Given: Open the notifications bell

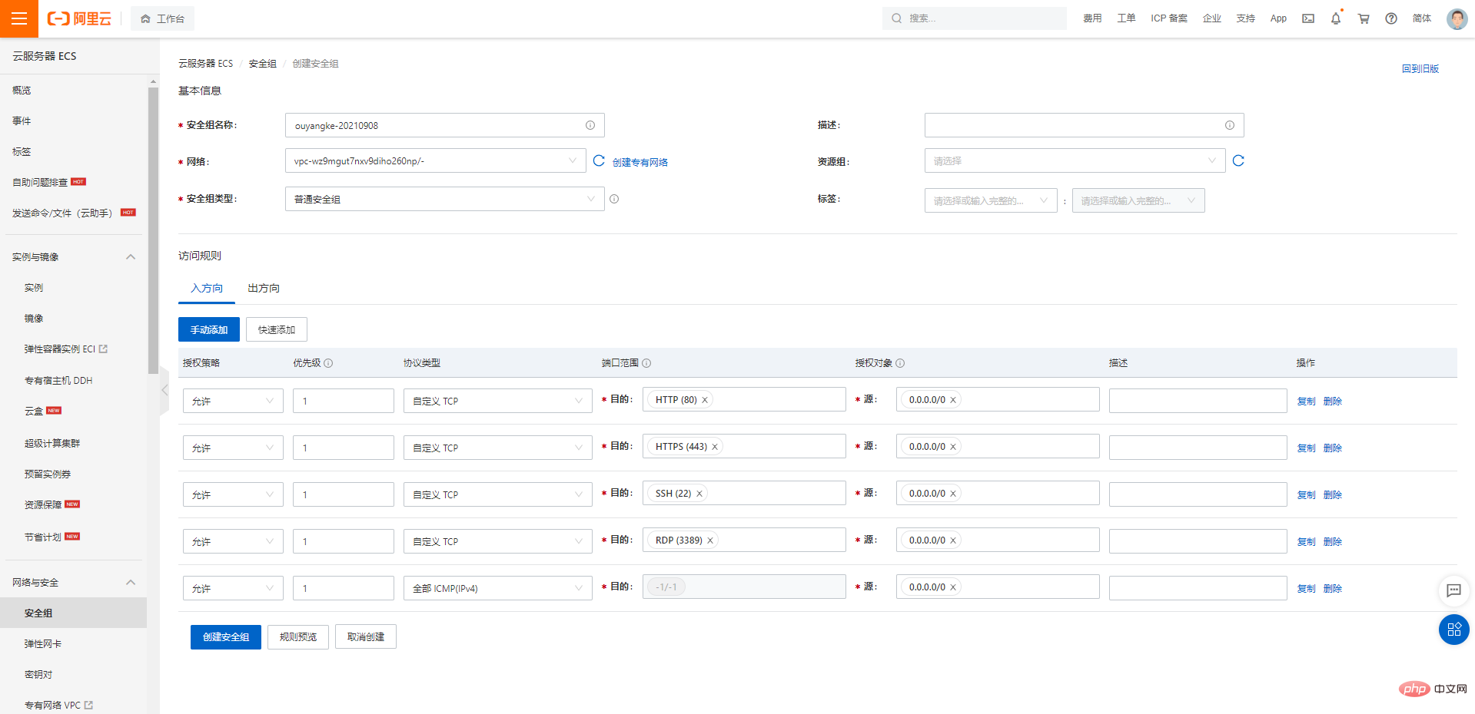Looking at the screenshot, I should pyautogui.click(x=1336, y=18).
